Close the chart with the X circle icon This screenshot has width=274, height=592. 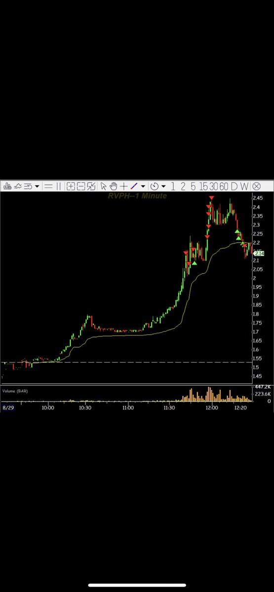(x=256, y=186)
